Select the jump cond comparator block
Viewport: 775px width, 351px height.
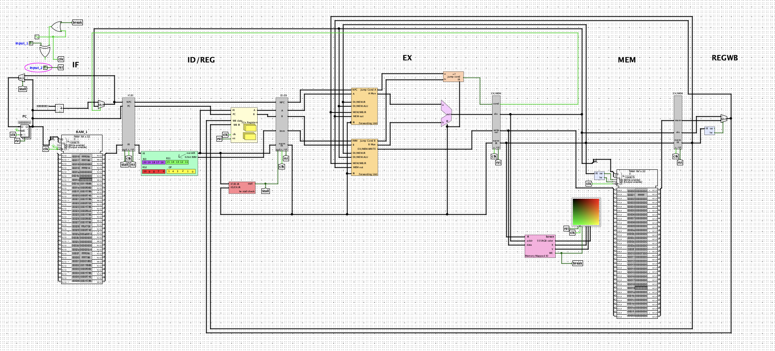[x=453, y=77]
